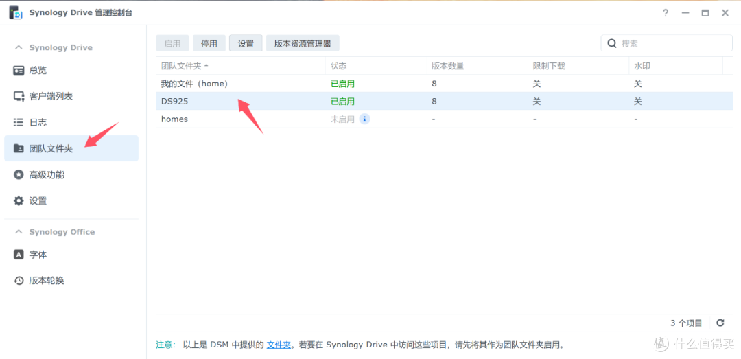Click 限制下载 value 关 for DS925
This screenshot has width=741, height=359.
pos(537,101)
